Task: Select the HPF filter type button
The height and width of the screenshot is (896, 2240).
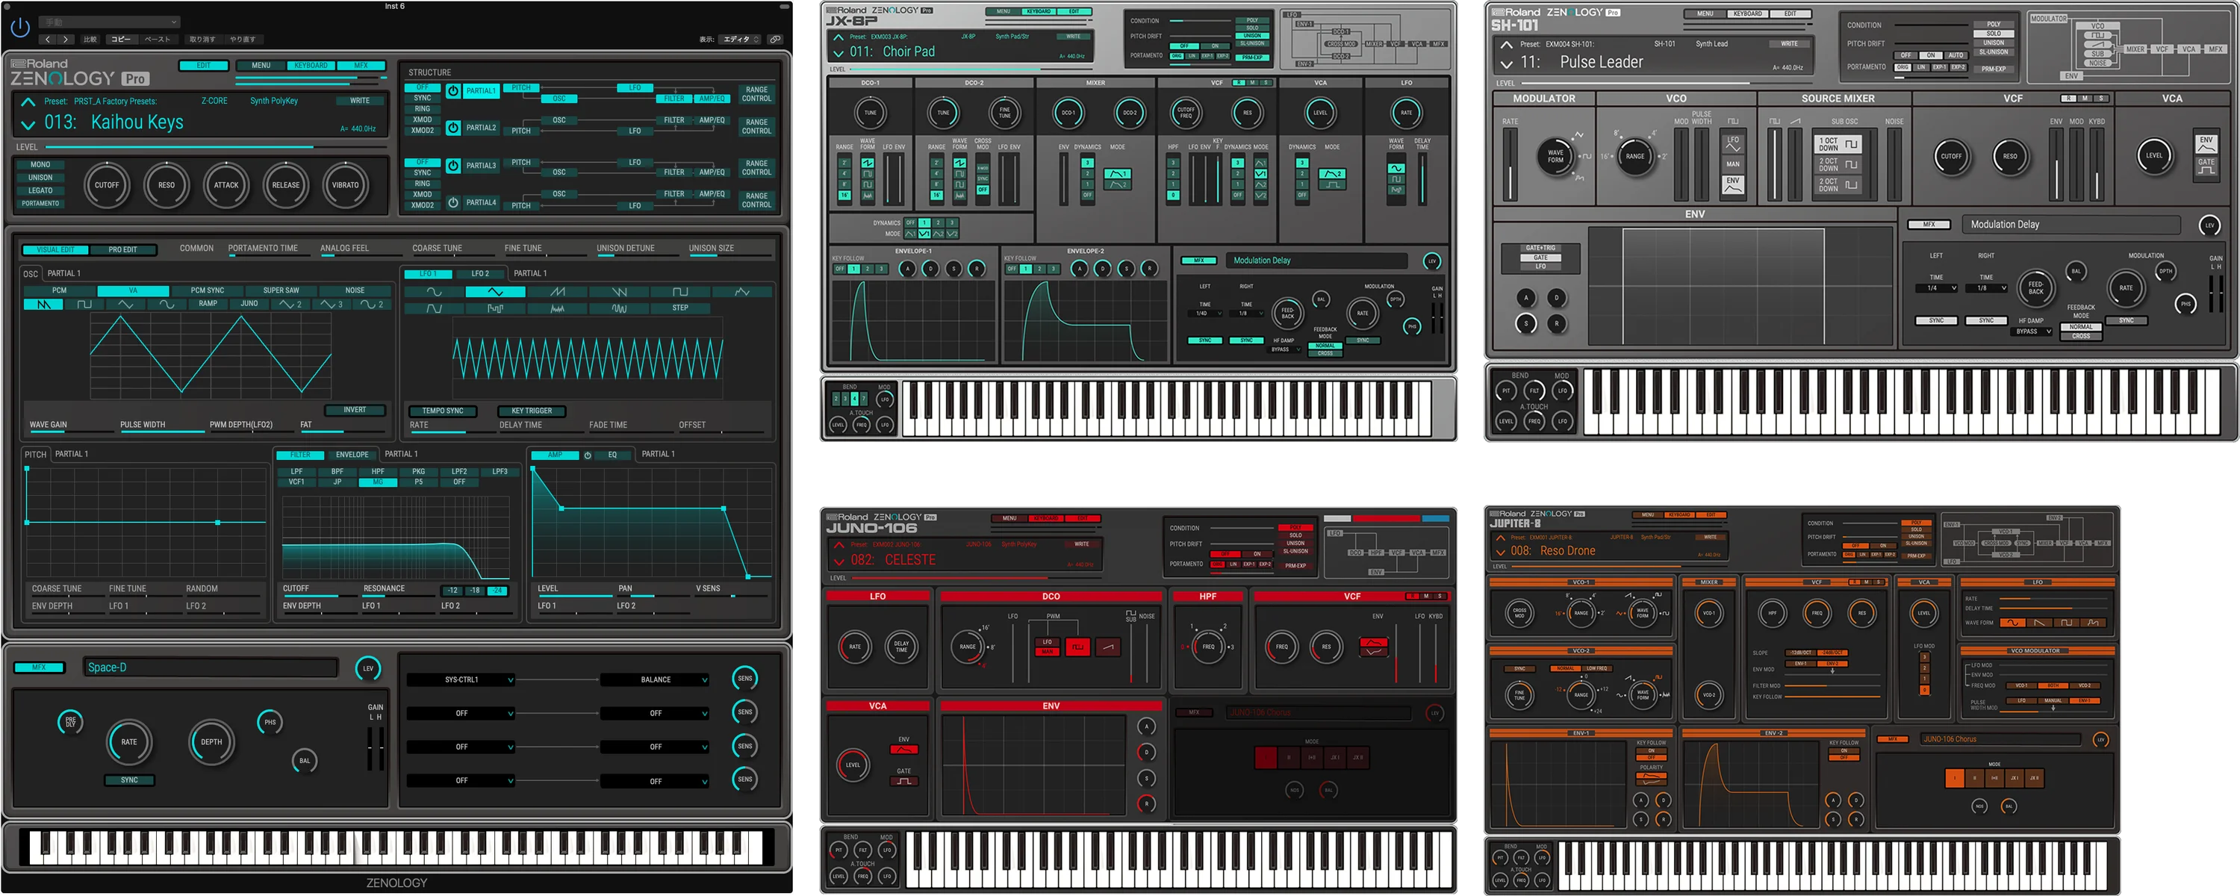Action: click(377, 471)
